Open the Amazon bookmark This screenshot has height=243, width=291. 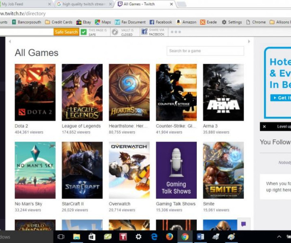pos(186,22)
